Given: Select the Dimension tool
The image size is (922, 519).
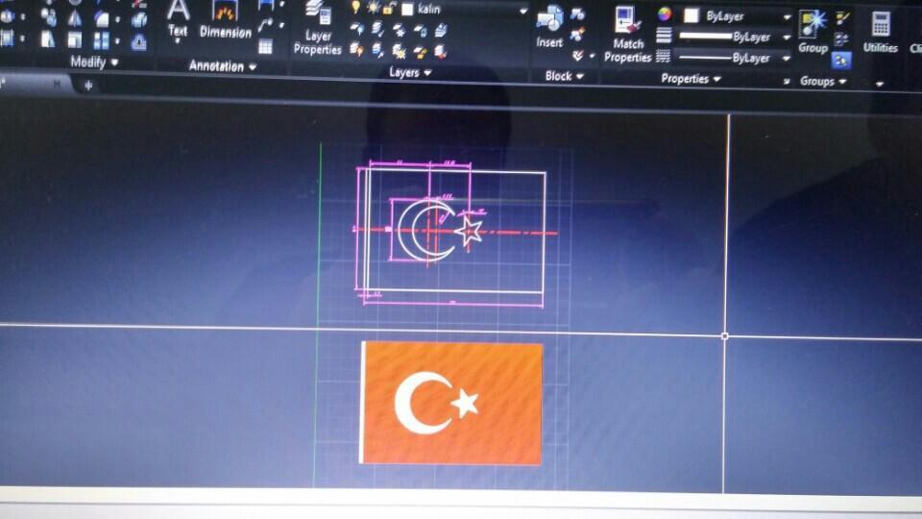Looking at the screenshot, I should pos(225,20).
